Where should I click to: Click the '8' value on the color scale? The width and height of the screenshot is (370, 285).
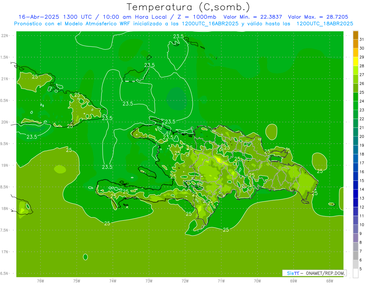(360, 242)
